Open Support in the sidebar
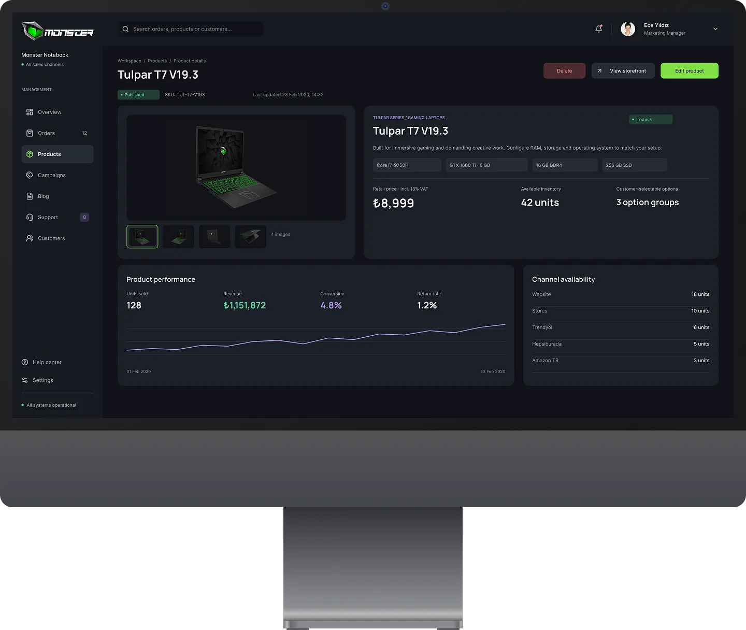746x630 pixels. pyautogui.click(x=57, y=217)
